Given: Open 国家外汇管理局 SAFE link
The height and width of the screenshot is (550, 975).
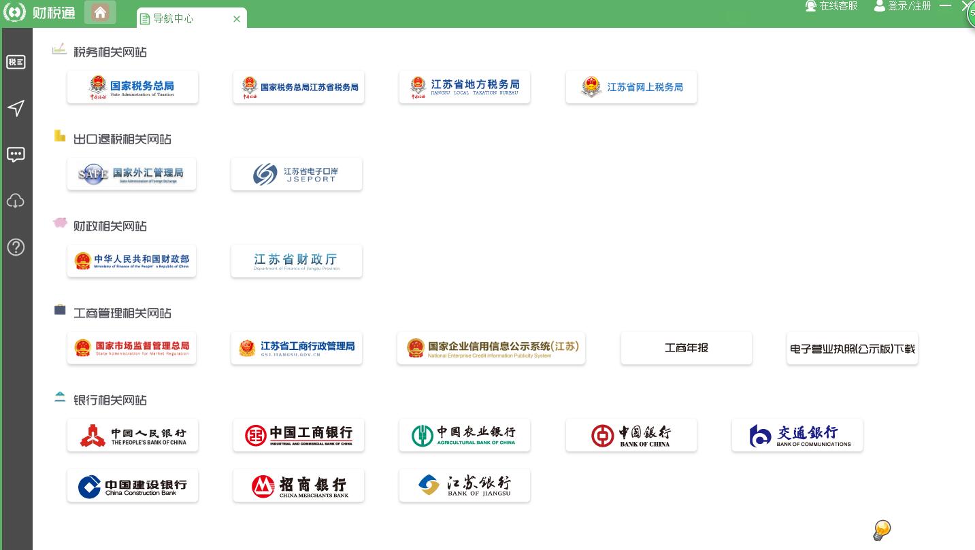Looking at the screenshot, I should click(x=131, y=174).
